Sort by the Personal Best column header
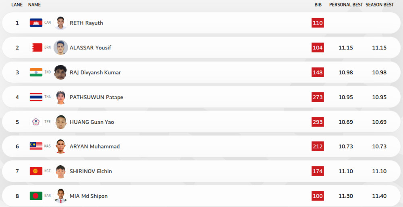 (345, 5)
